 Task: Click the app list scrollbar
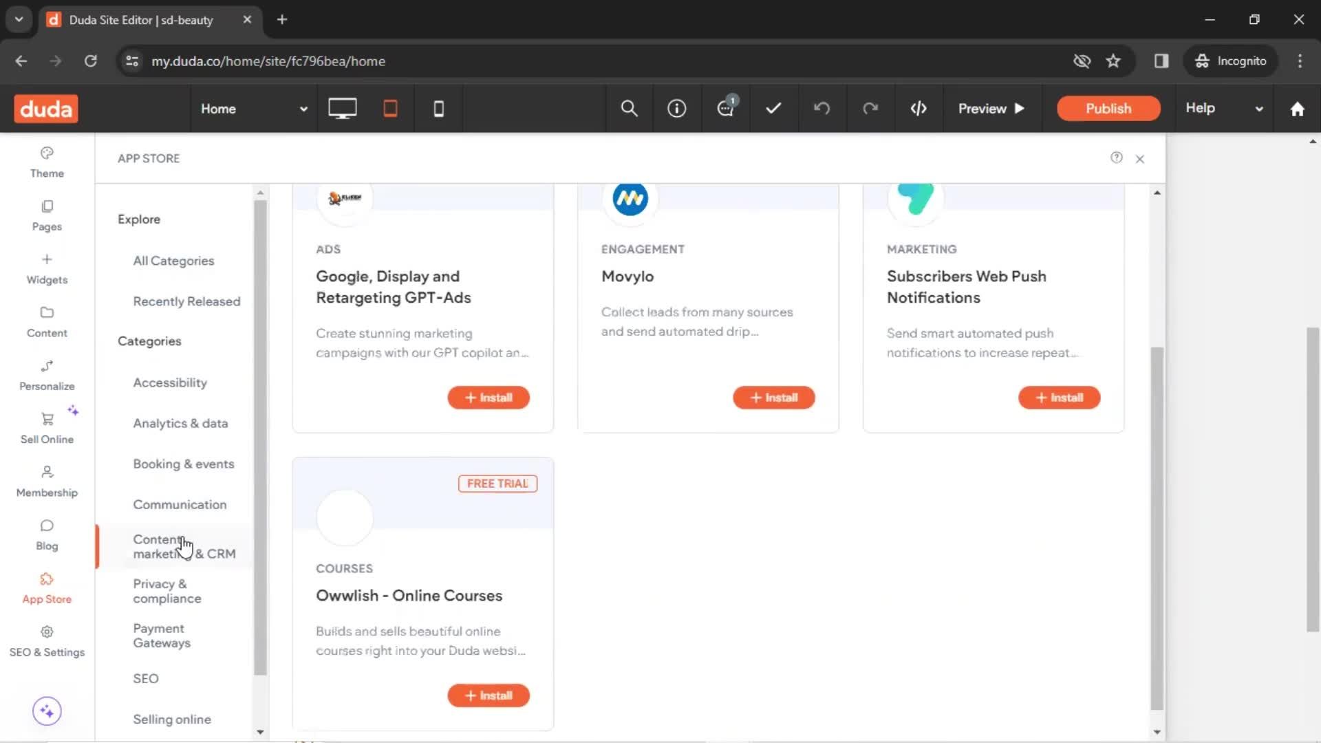tap(1157, 528)
